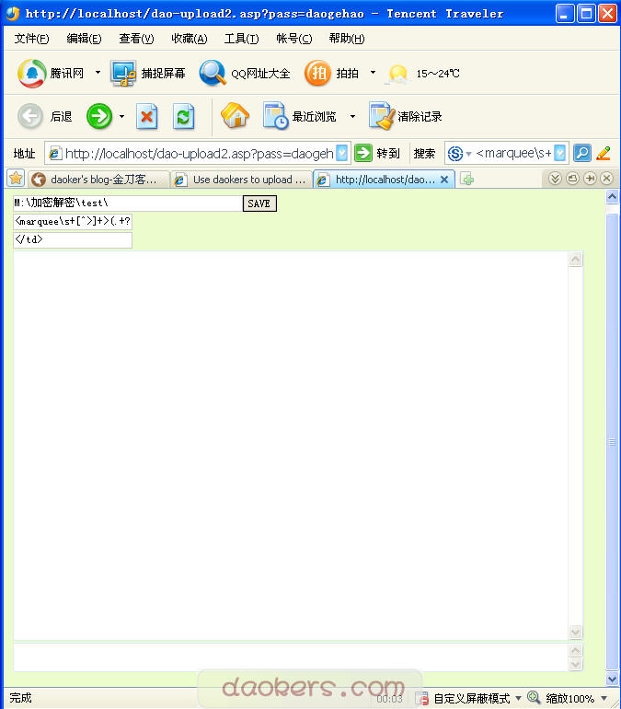Expand the 腾讯网 dropdown arrow
This screenshot has height=709, width=621.
click(x=98, y=73)
